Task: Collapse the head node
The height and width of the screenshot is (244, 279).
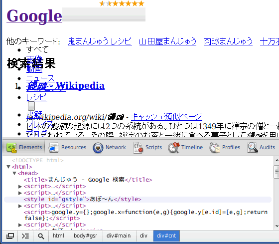Action: 14,173
